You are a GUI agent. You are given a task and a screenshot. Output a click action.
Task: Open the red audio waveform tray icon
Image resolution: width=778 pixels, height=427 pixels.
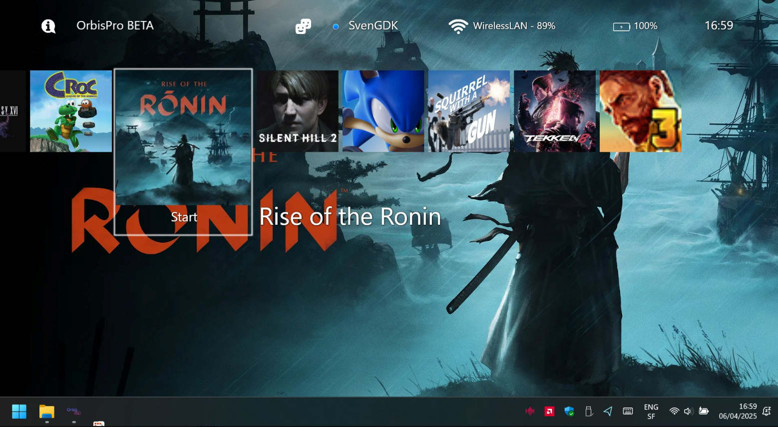(x=530, y=411)
